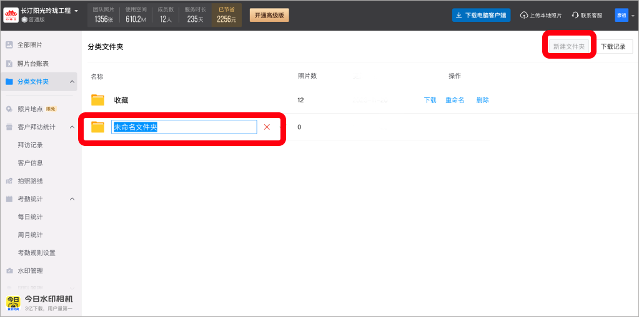Click the 全部照片 picture icon

(x=9, y=45)
